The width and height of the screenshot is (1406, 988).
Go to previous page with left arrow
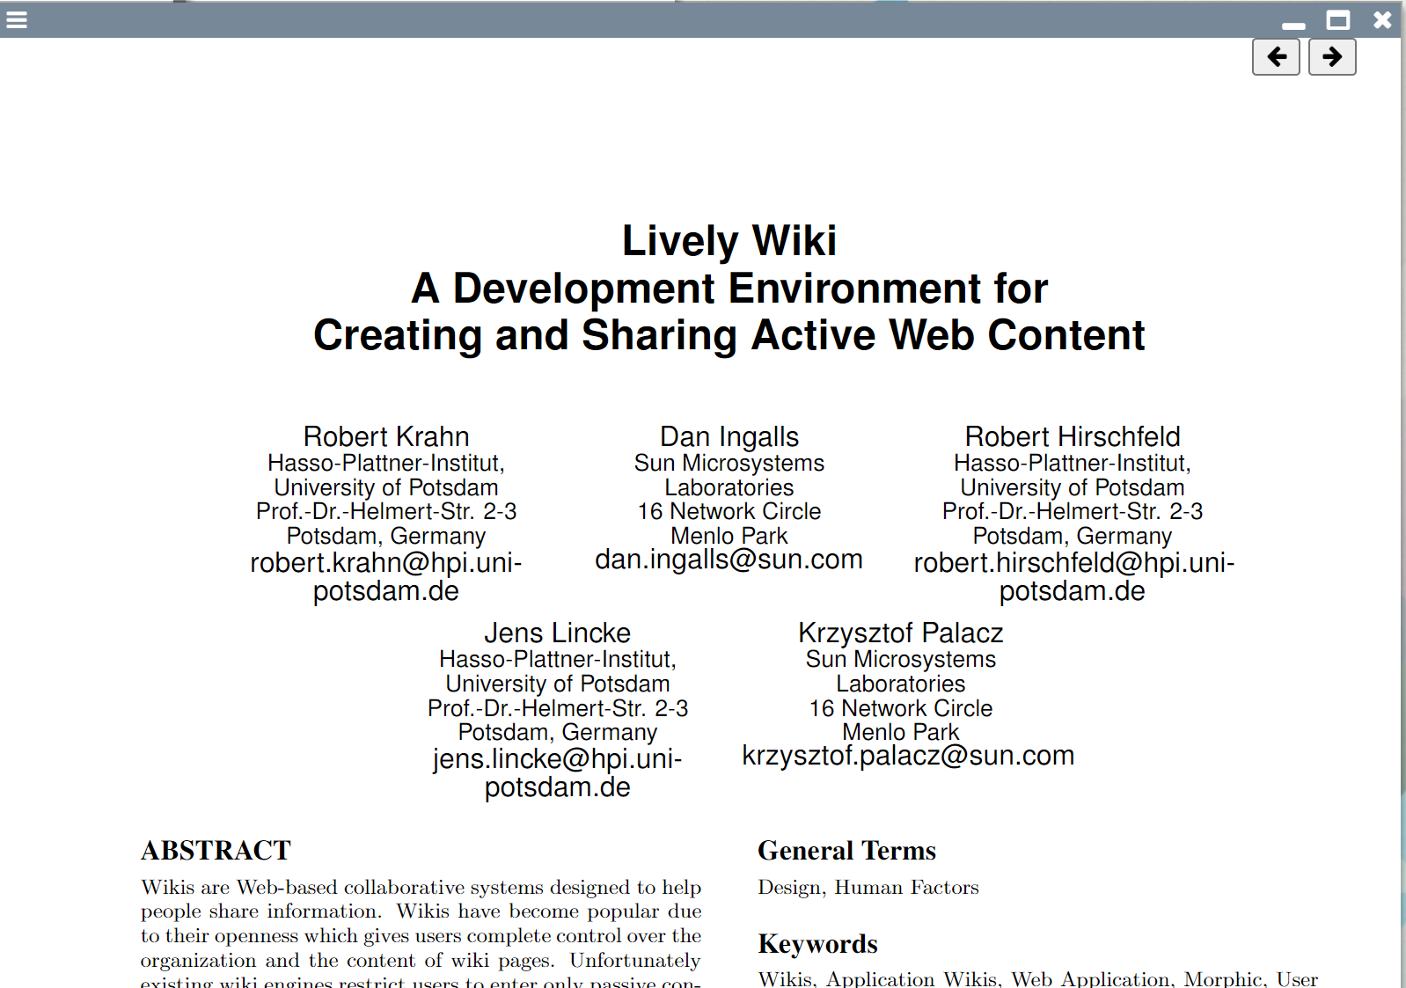[x=1276, y=57]
